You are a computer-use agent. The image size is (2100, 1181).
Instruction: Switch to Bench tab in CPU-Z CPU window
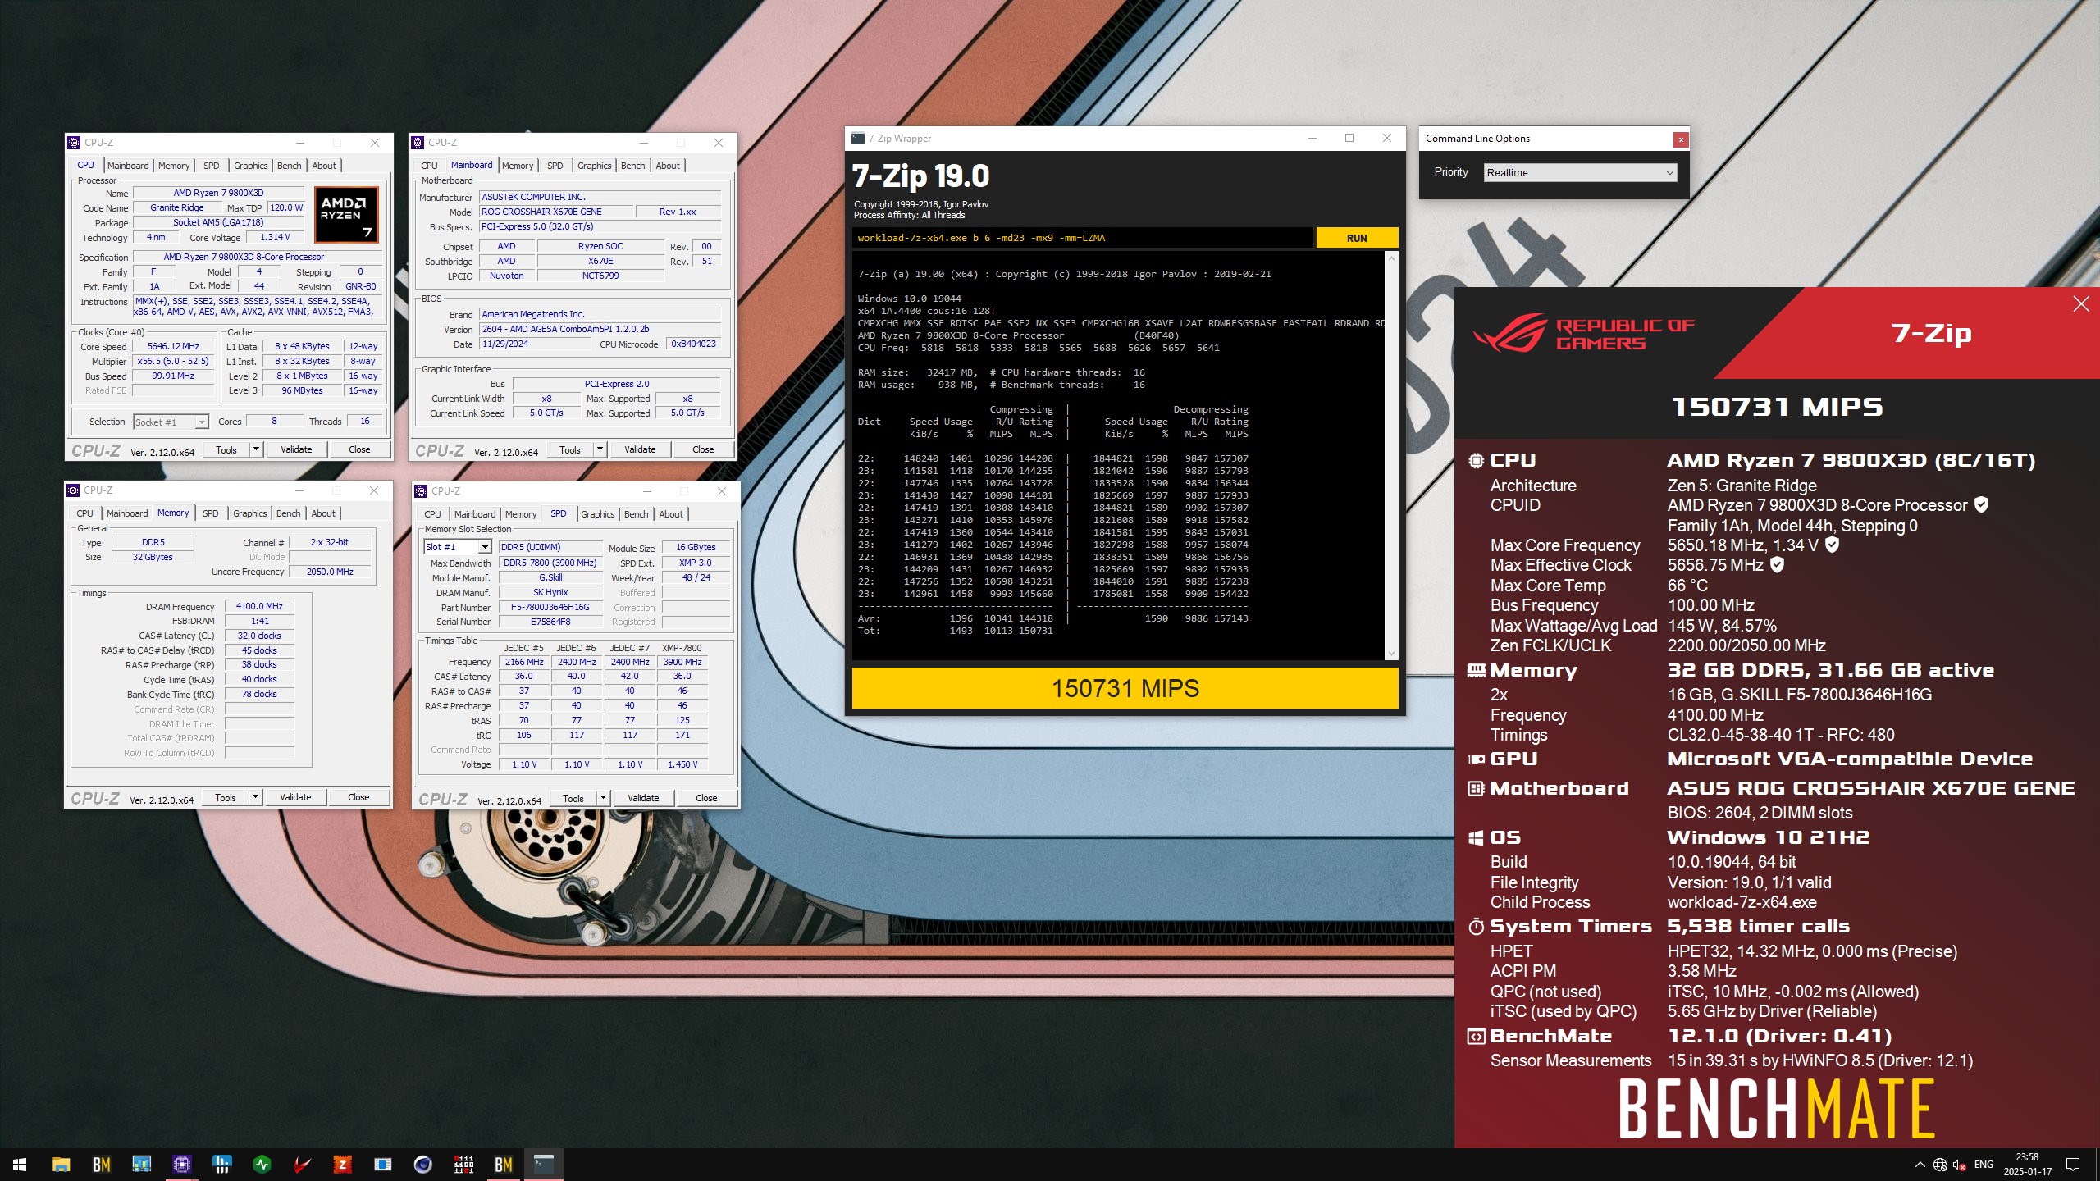[x=289, y=166]
